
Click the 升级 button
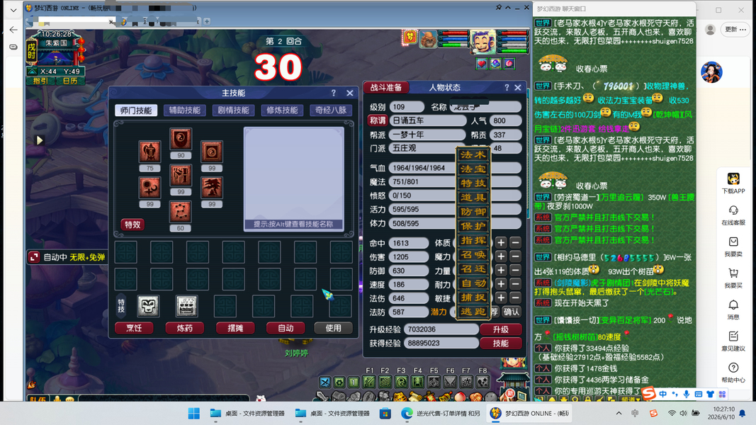[501, 329]
